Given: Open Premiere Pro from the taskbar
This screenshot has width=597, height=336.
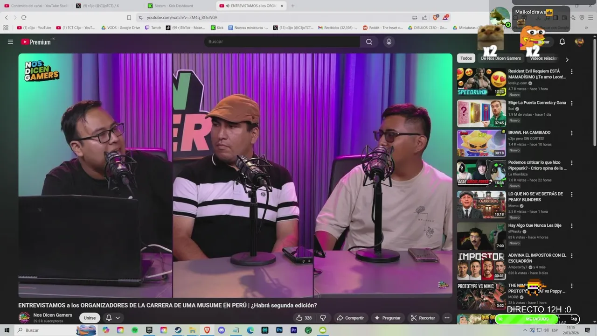Looking at the screenshot, I should [294, 330].
